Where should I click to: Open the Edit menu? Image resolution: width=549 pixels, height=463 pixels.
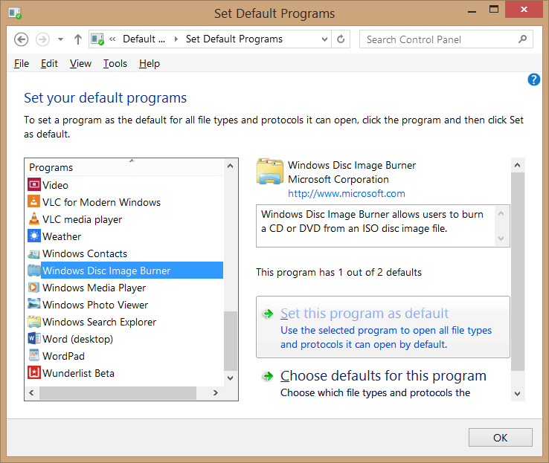coord(49,64)
